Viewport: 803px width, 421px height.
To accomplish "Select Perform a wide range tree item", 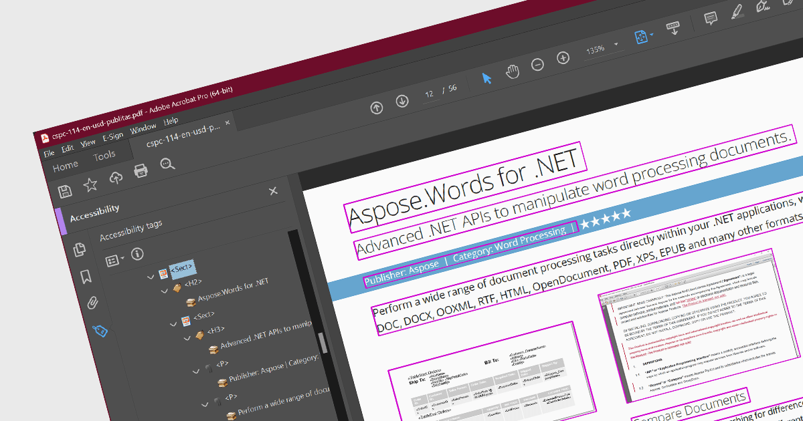I will [283, 400].
